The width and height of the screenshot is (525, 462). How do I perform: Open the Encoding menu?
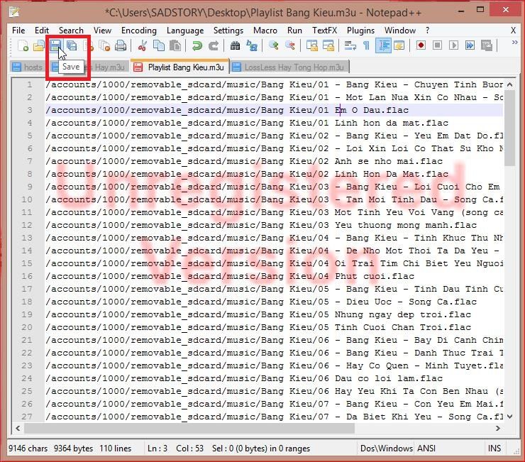click(139, 30)
